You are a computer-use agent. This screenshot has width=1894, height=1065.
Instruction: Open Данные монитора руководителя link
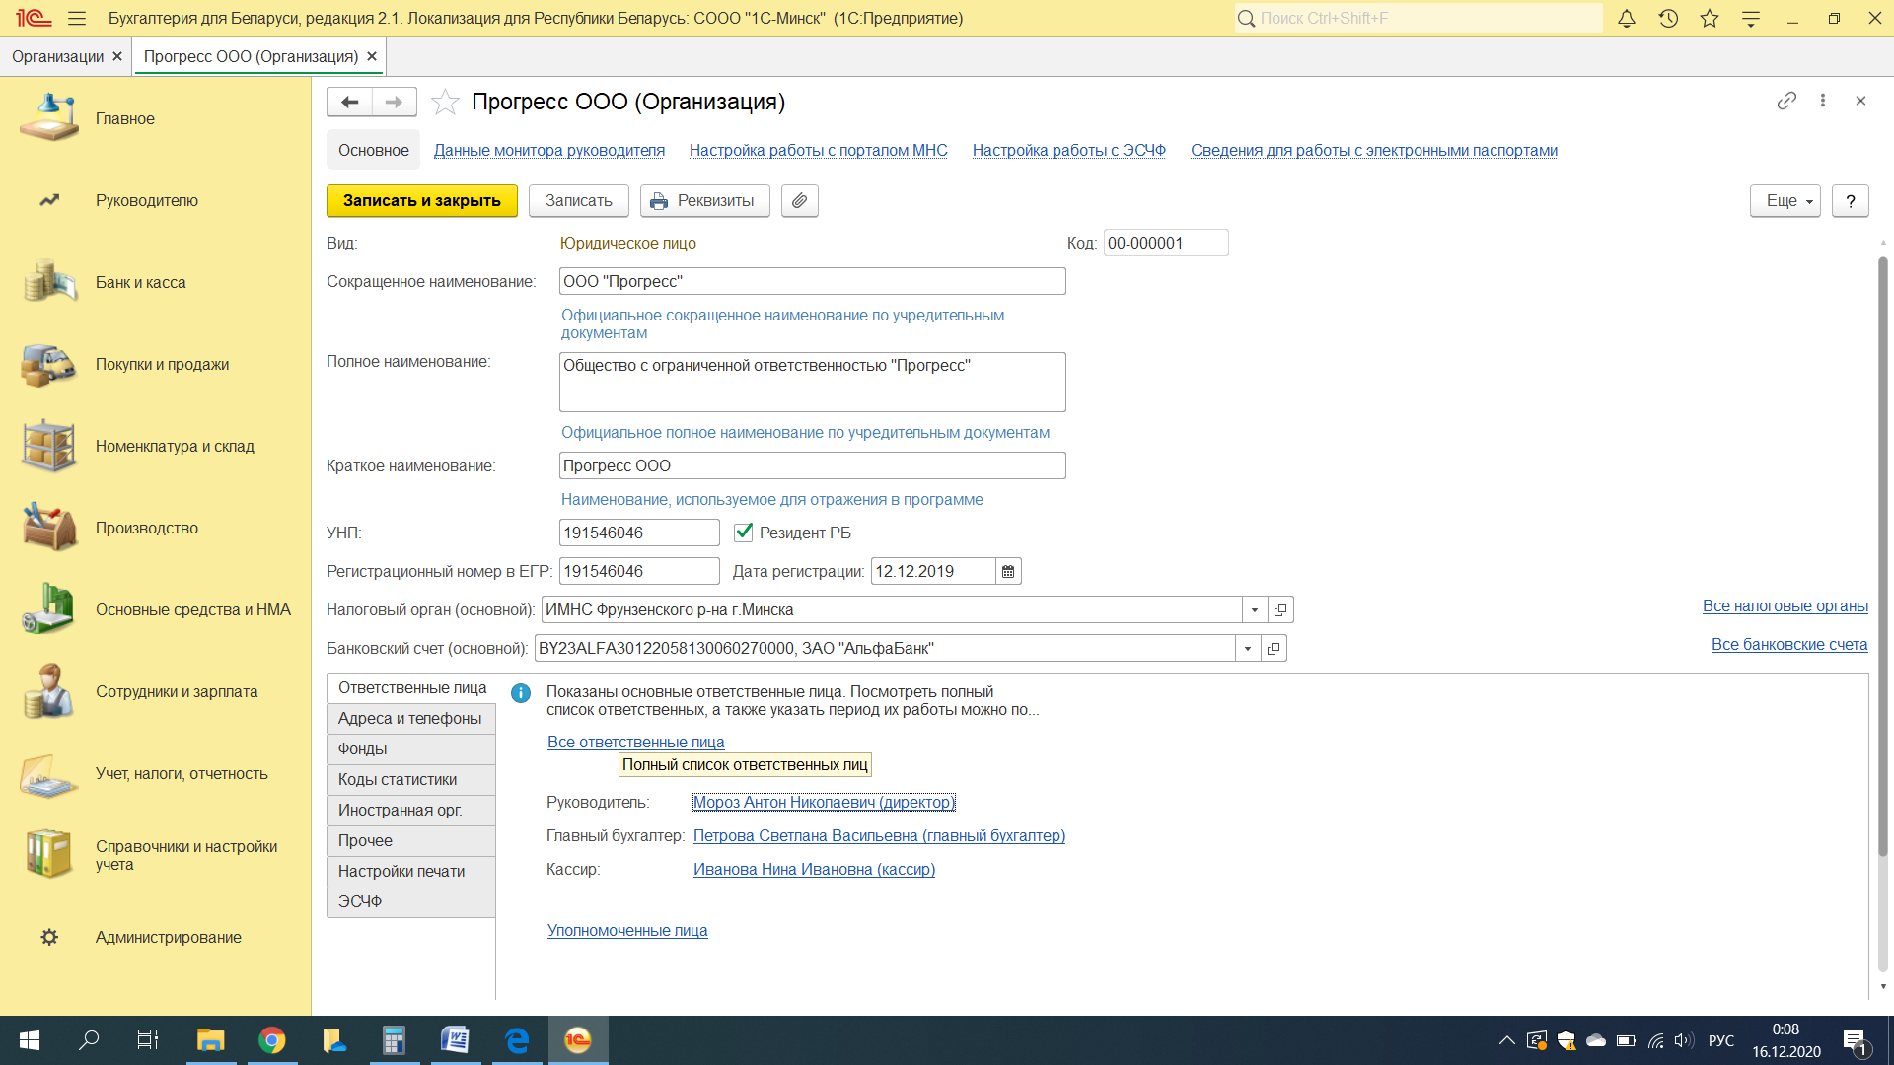549,150
